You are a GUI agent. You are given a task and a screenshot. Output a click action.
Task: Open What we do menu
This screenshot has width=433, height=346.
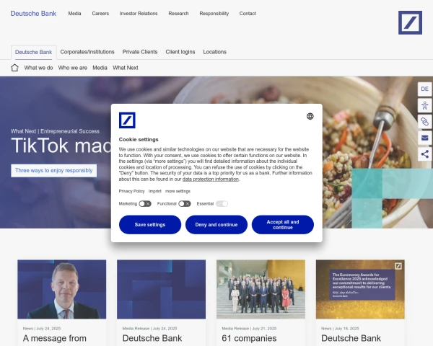click(38, 68)
